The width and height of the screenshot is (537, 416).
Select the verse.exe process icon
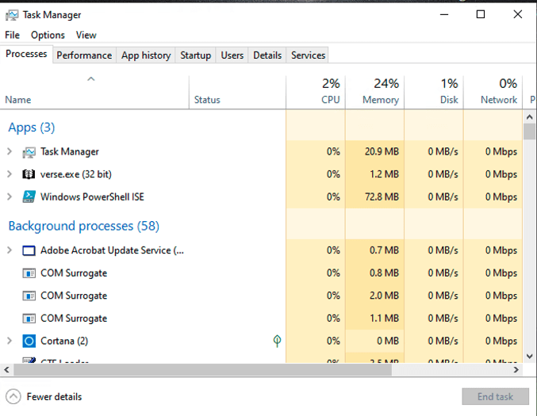(29, 174)
